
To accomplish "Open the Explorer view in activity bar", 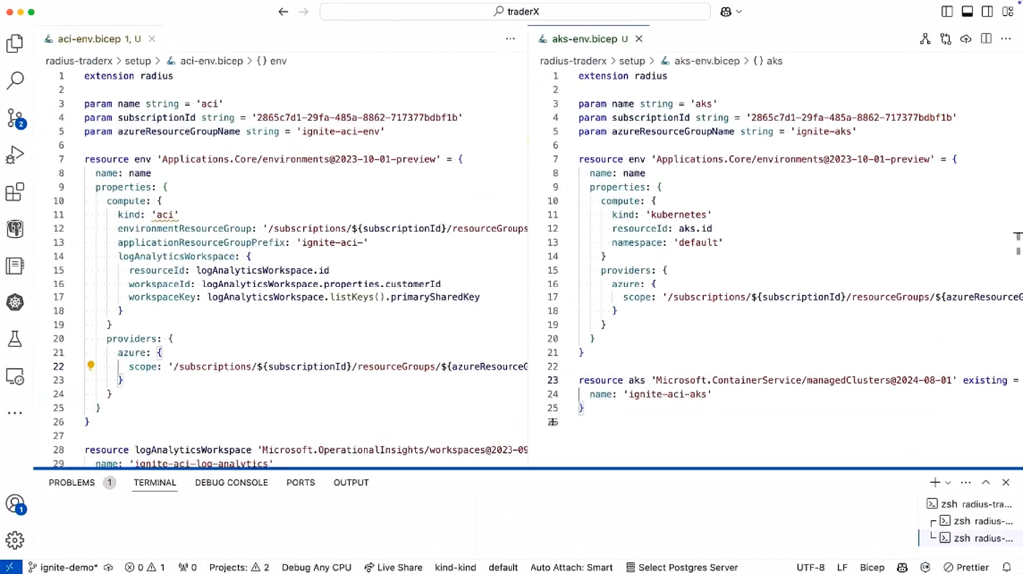I will pyautogui.click(x=15, y=44).
